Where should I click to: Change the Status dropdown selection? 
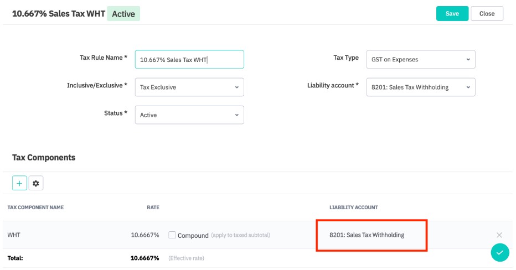[x=189, y=115]
